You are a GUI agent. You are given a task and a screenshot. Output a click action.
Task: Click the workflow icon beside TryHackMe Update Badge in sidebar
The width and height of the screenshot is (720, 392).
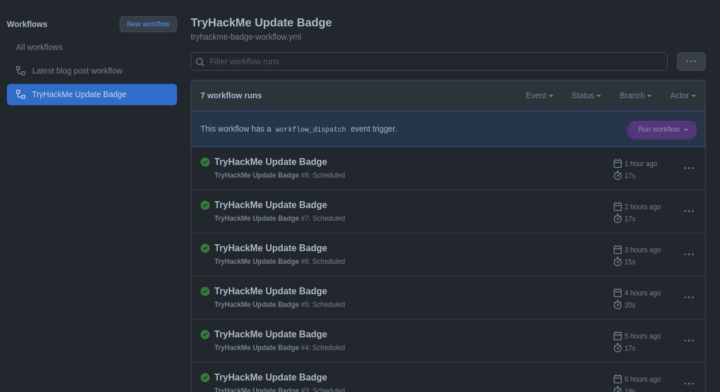click(x=21, y=94)
